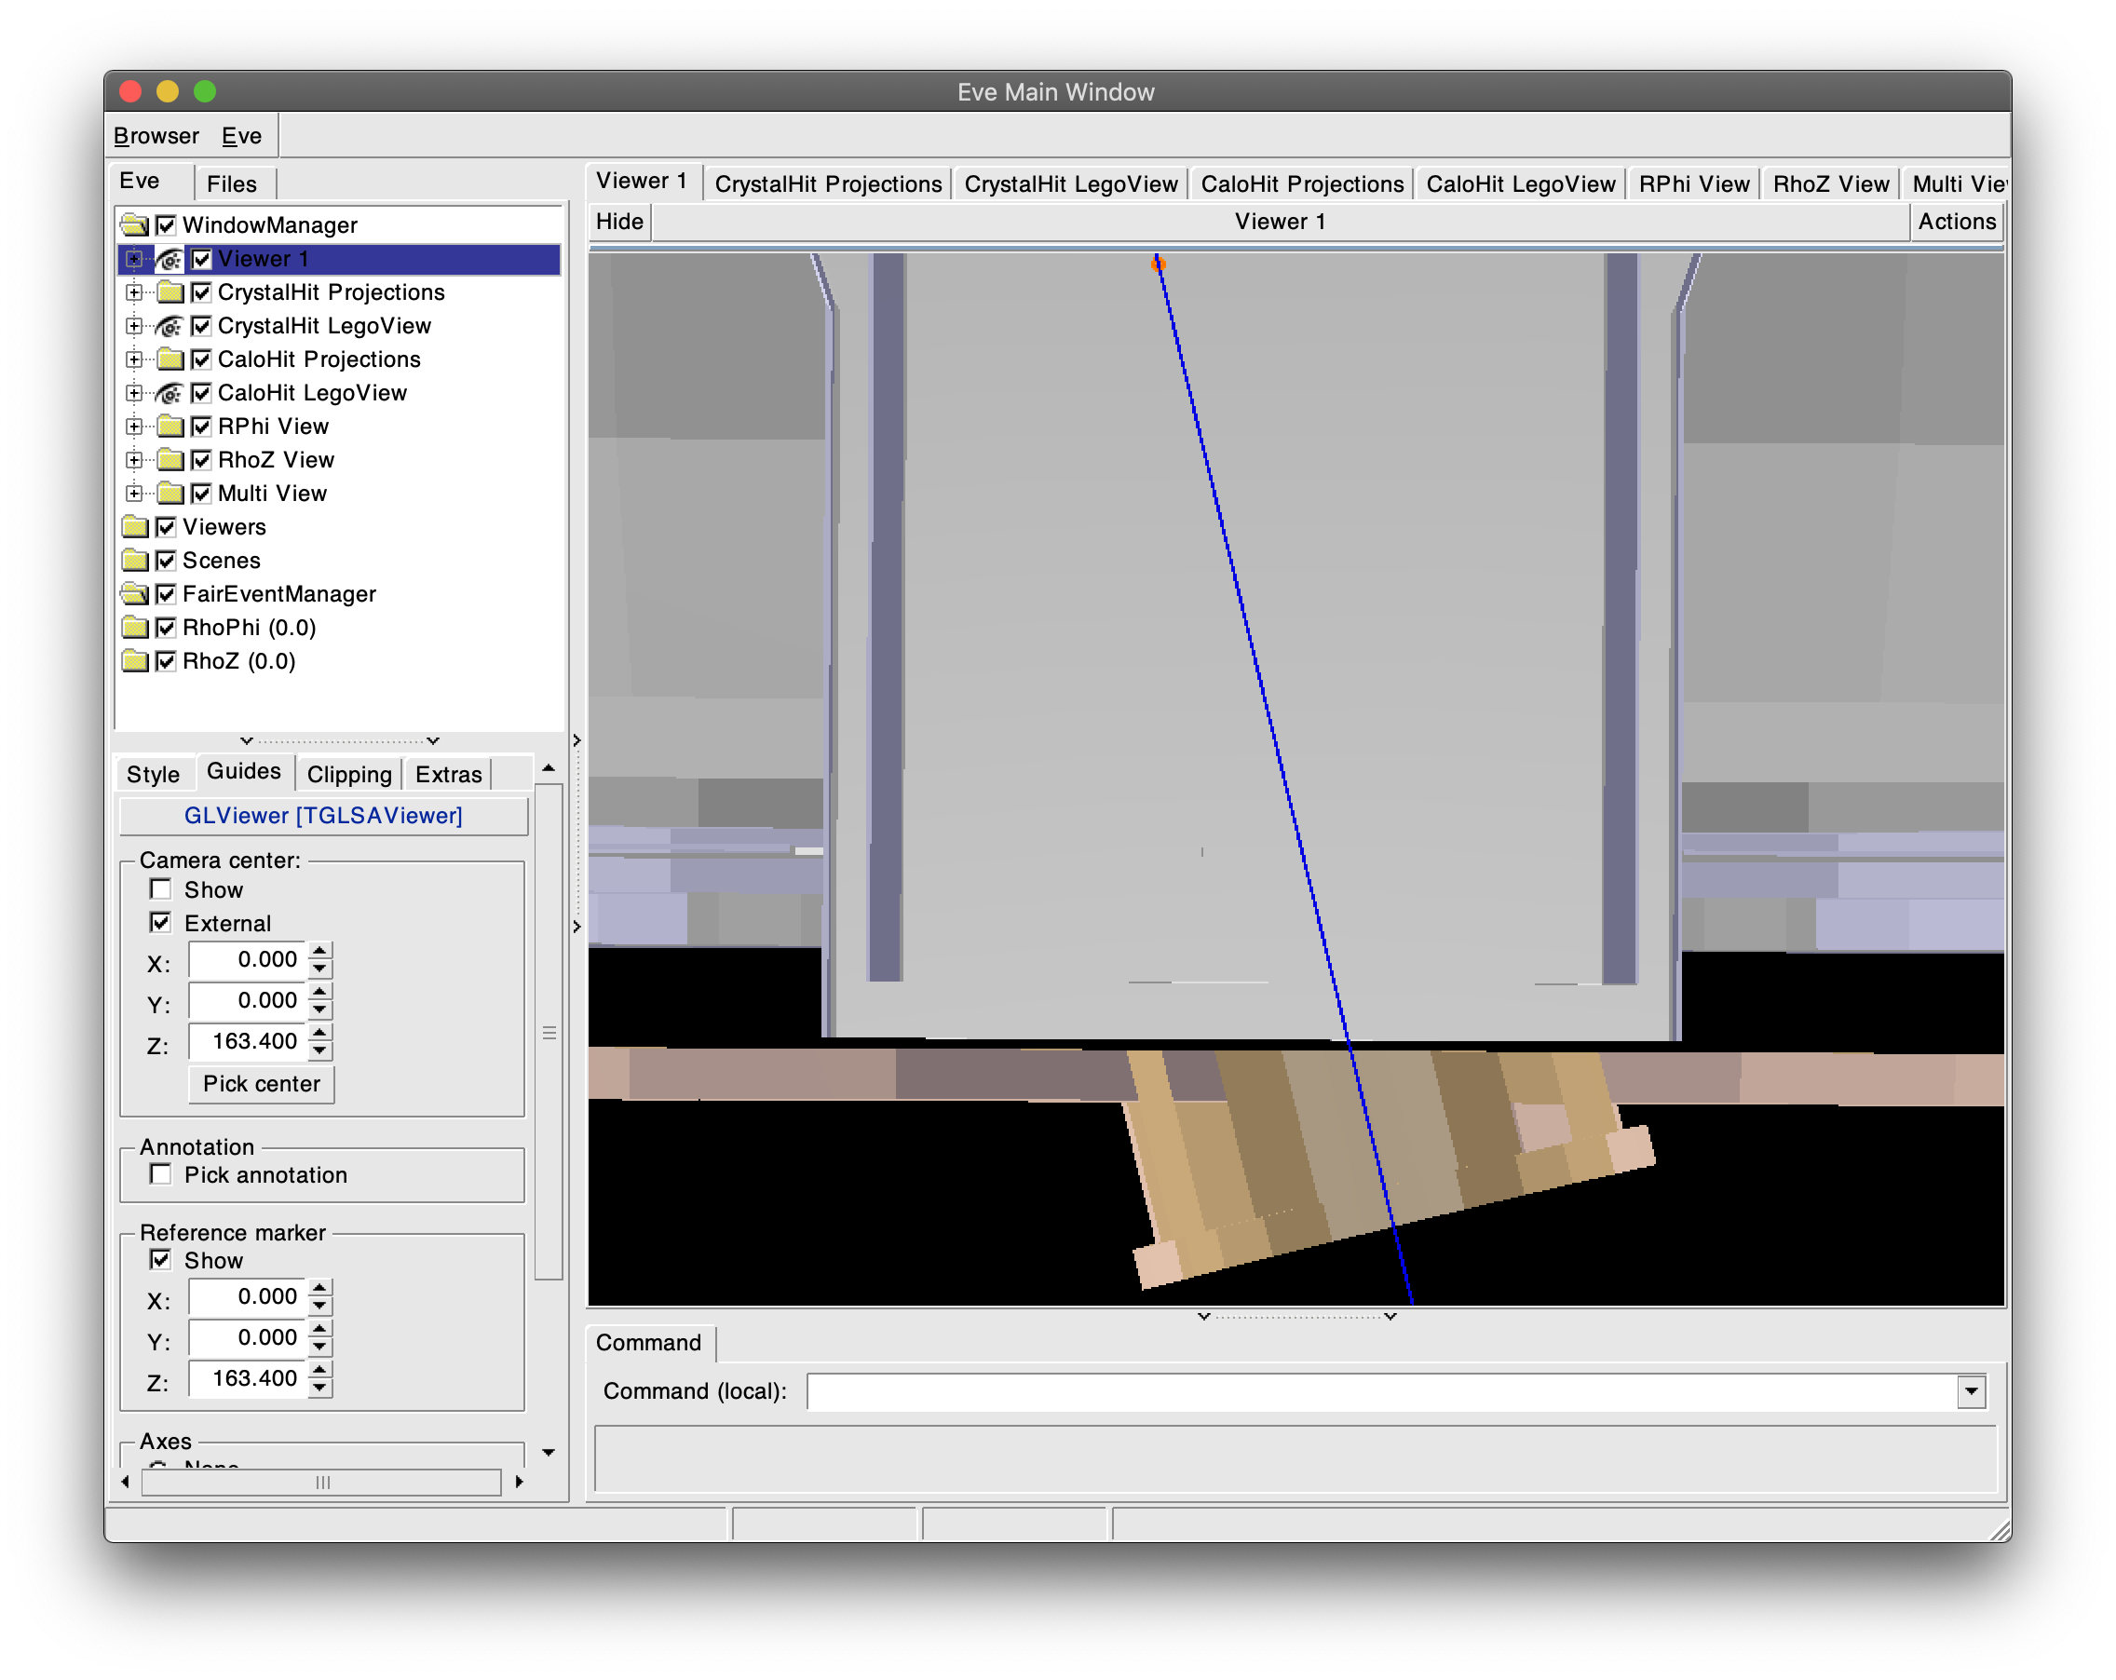The height and width of the screenshot is (1680, 2116).
Task: Click the Viewer 1 eye icon in tree
Action: [169, 259]
